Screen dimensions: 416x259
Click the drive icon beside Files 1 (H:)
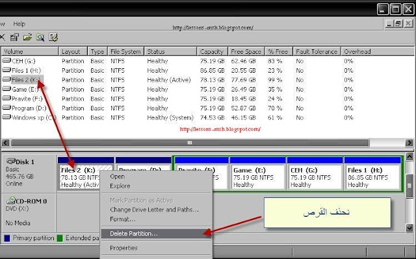(6, 70)
